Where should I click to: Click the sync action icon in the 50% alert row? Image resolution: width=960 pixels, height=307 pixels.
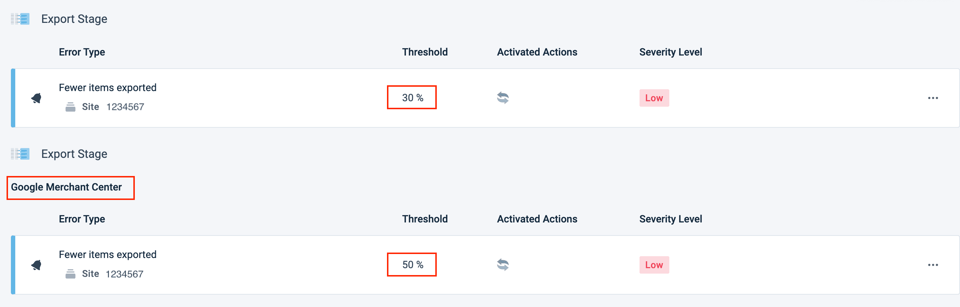click(503, 265)
